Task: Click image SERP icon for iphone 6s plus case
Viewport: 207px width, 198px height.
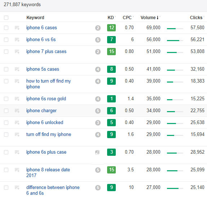Action: click(x=97, y=152)
